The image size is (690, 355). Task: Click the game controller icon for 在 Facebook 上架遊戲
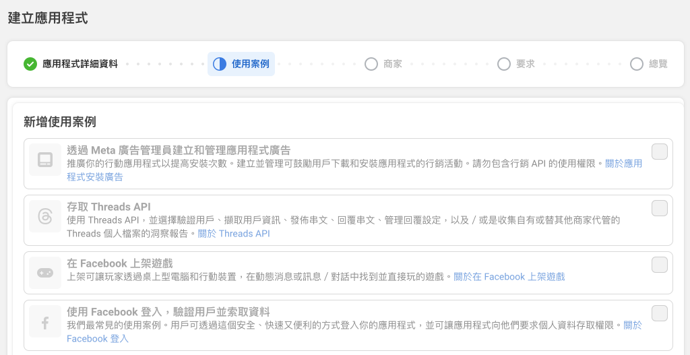tap(45, 273)
